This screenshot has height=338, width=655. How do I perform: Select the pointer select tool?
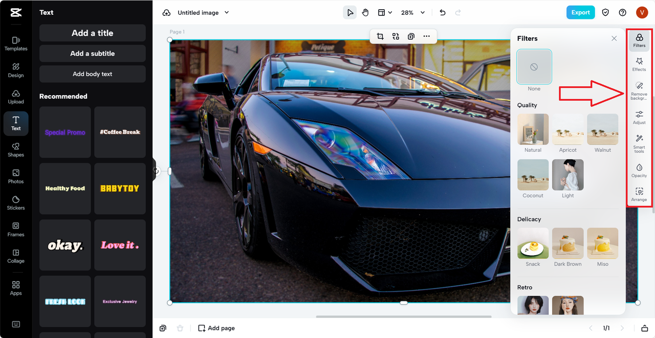[x=350, y=13]
